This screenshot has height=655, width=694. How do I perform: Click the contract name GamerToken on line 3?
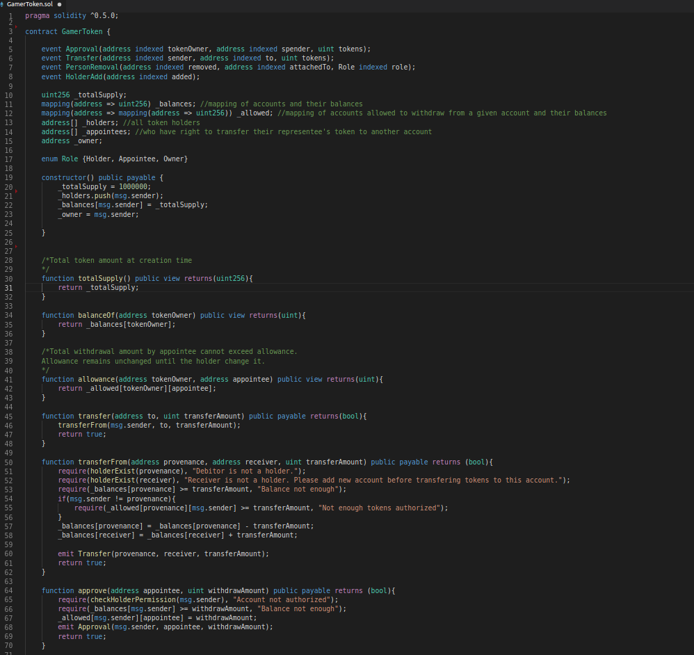(x=82, y=31)
